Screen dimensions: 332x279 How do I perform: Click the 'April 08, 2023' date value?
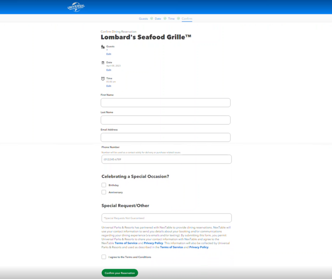(x=113, y=66)
